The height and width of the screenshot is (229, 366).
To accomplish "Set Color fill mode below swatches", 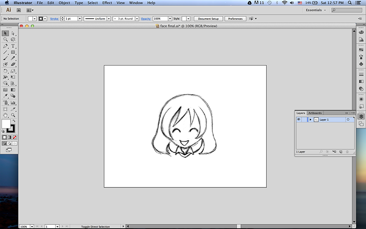I will tap(4, 137).
